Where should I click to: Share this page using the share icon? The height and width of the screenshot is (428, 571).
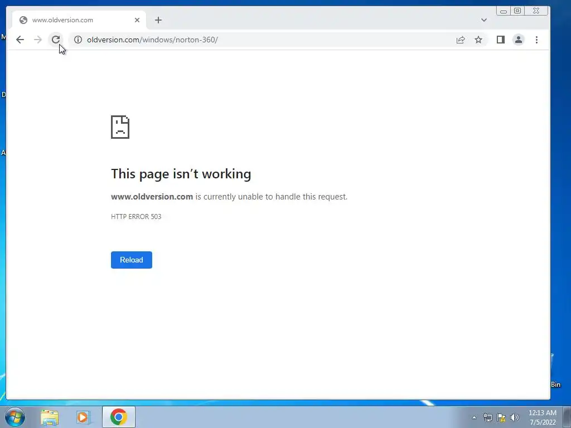tap(461, 40)
